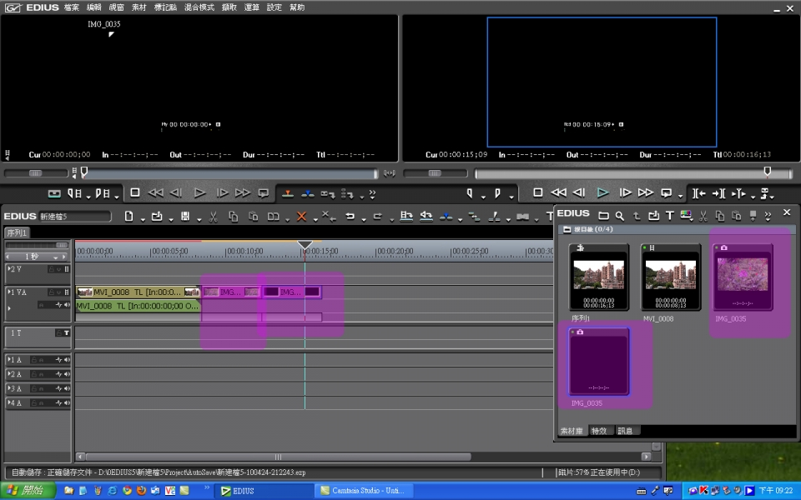Click the T title icon in bin toolbar

coord(669,216)
